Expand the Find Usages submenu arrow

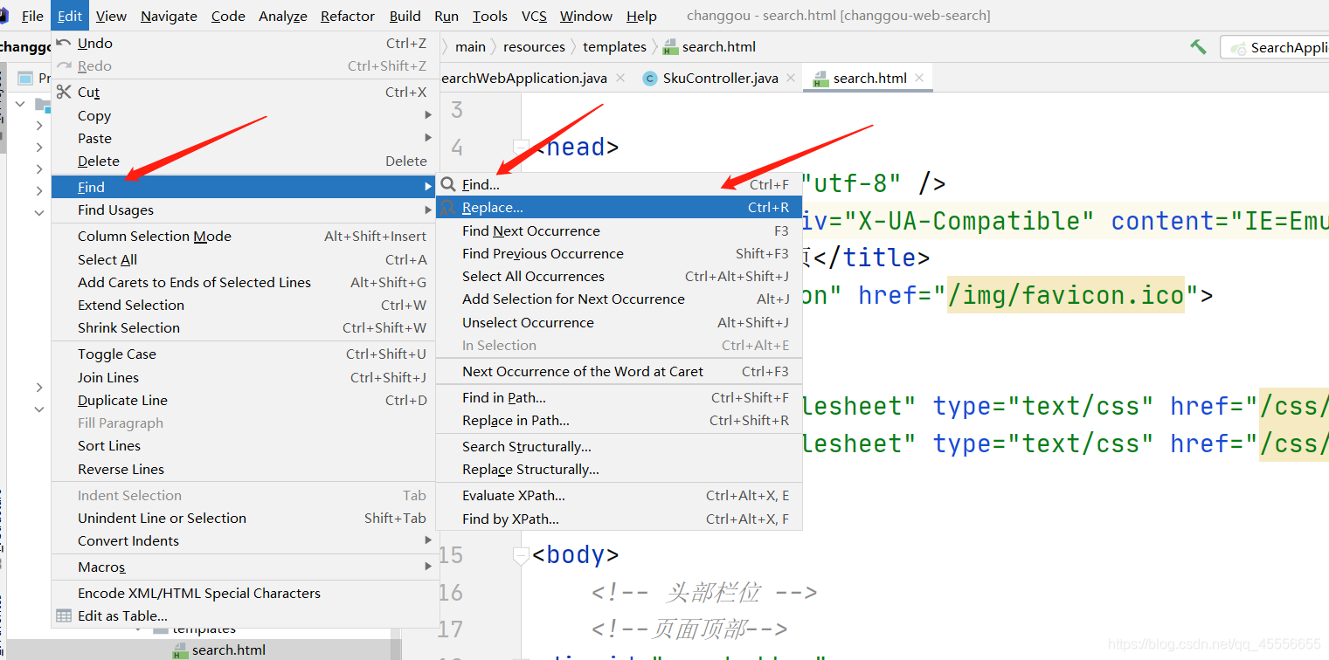(x=428, y=210)
